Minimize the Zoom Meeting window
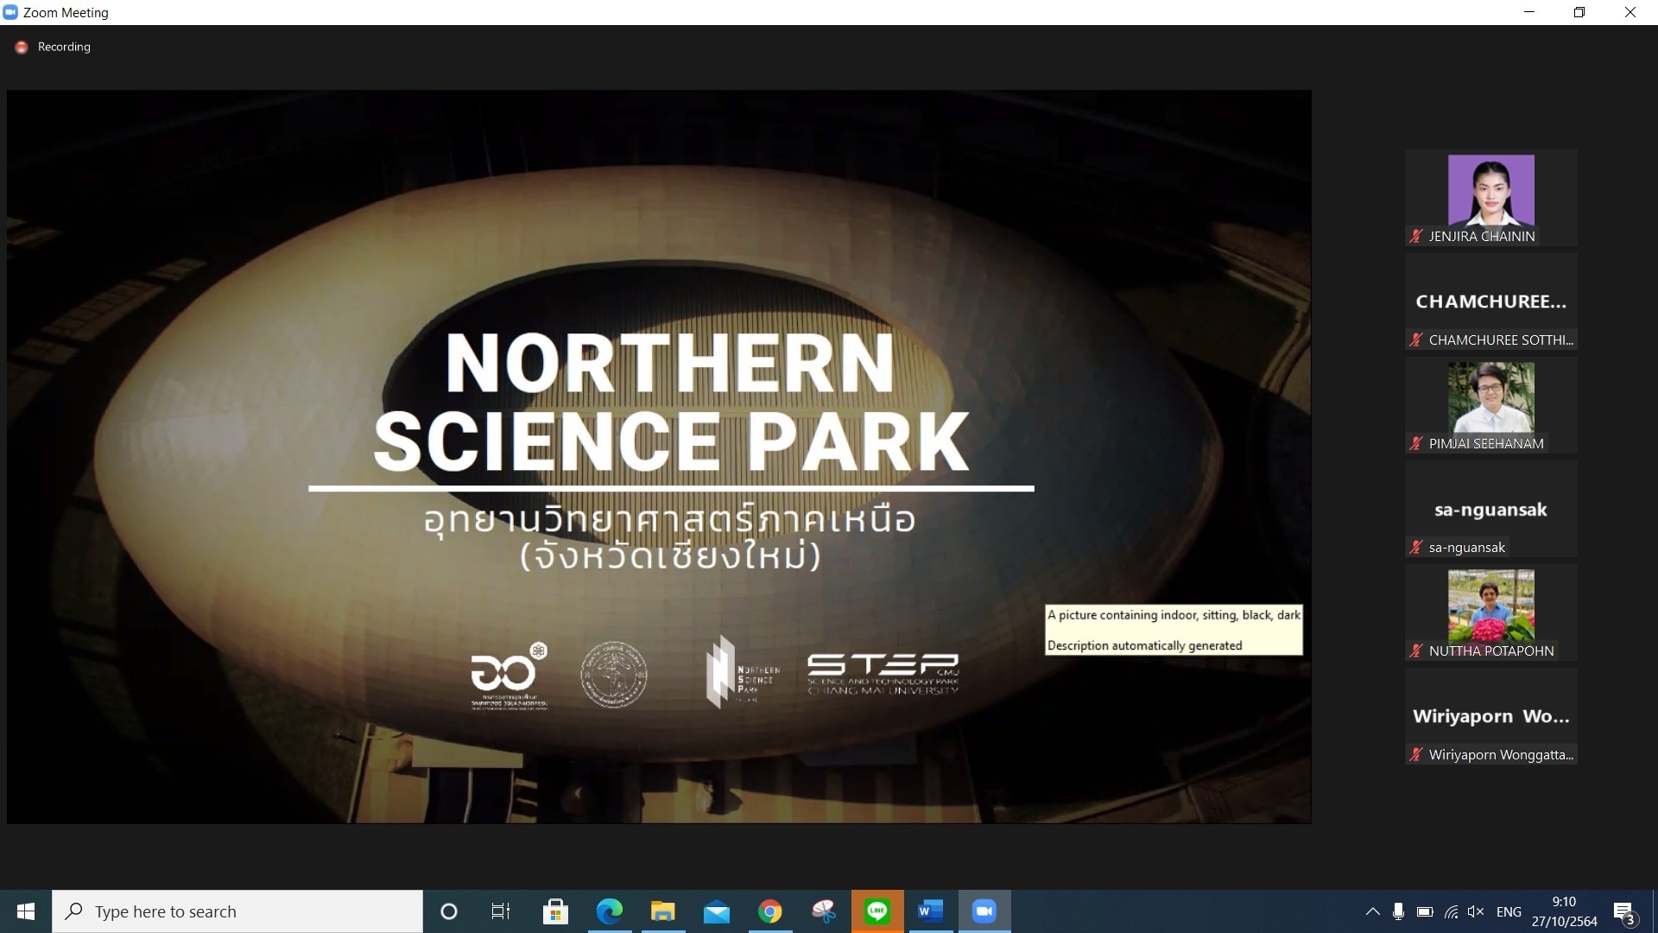Screen dimensions: 1658x933 click(1529, 12)
